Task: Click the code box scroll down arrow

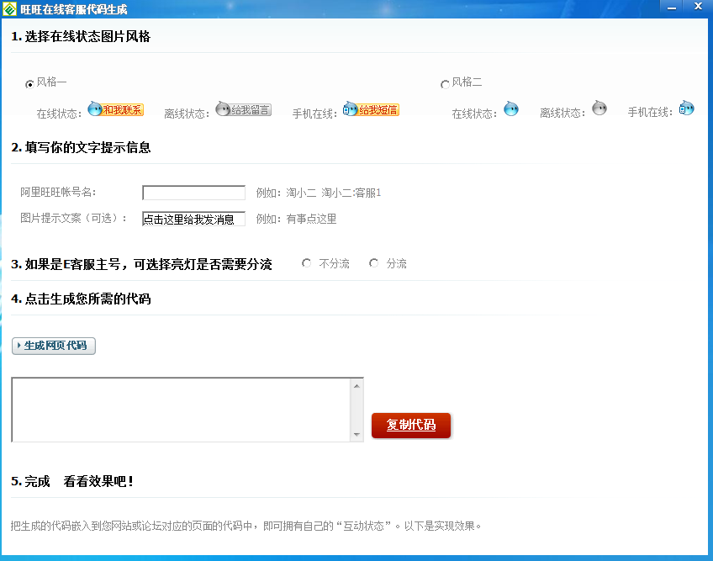Action: click(357, 434)
